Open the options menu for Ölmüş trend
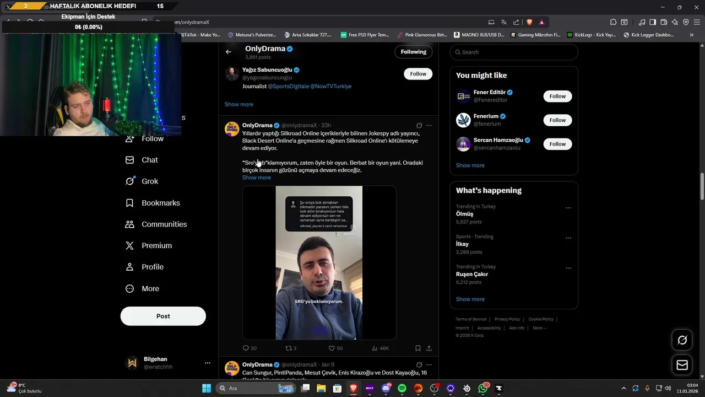 [568, 208]
